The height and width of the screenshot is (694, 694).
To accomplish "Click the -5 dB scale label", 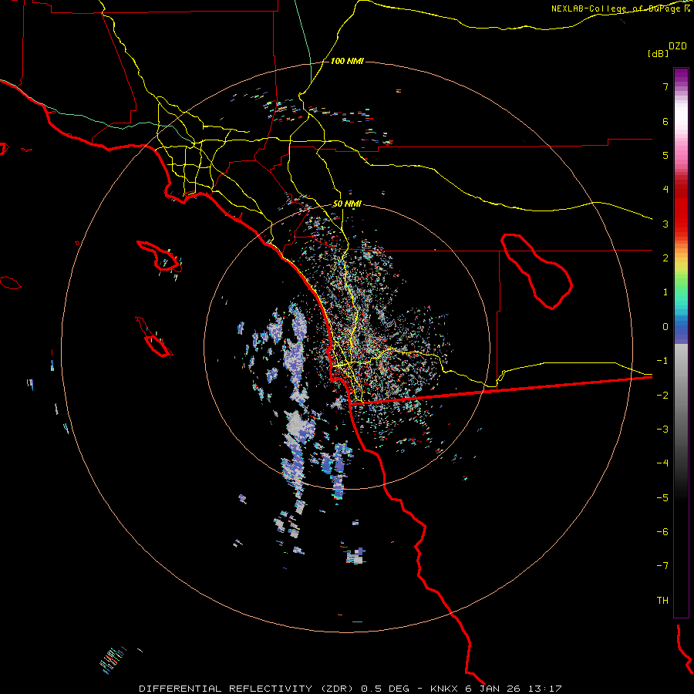I will (x=662, y=498).
